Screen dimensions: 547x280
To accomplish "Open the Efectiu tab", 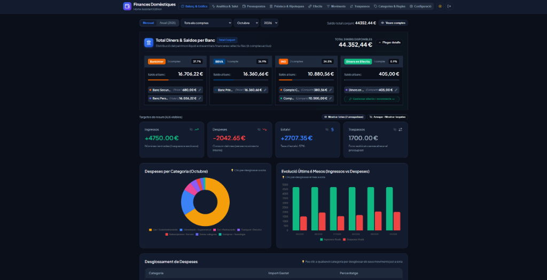I will pyautogui.click(x=315, y=6).
